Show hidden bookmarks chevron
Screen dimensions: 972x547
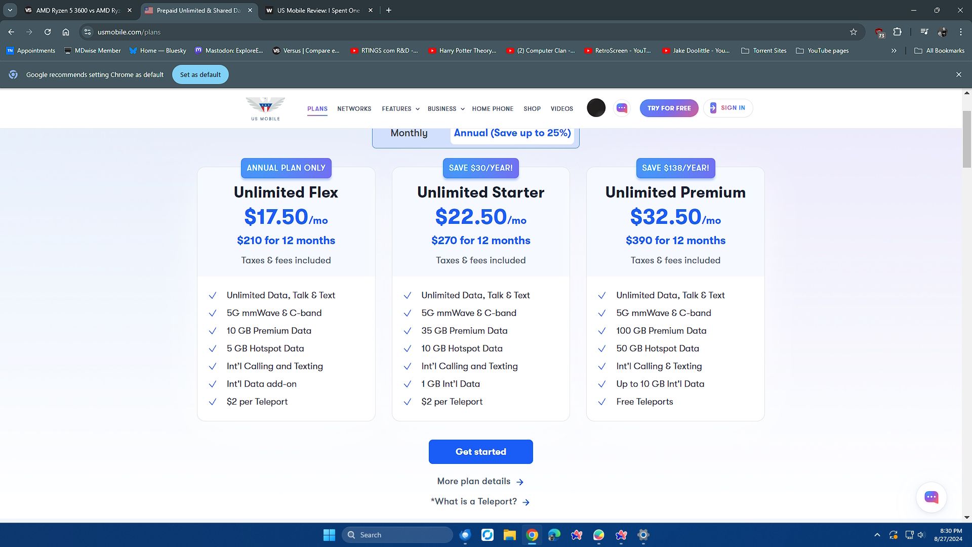[894, 51]
